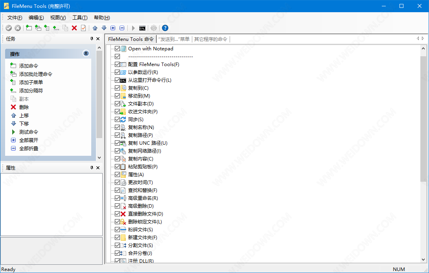
Task: Collapse the 操作 section chevron
Action: tap(86, 53)
